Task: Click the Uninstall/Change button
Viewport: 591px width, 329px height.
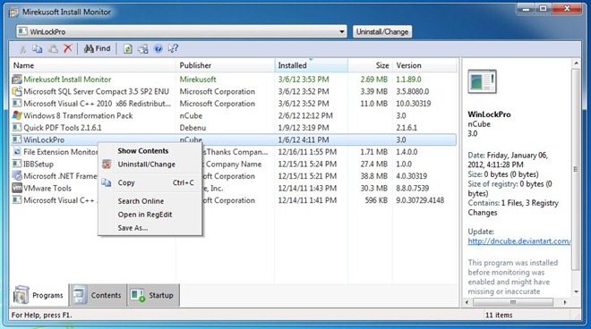Action: 382,31
